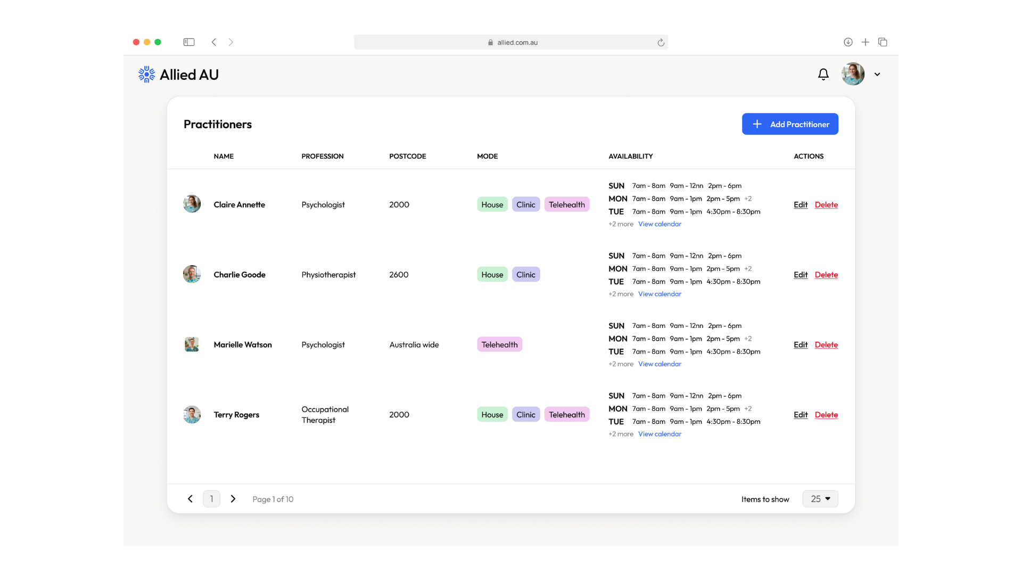Expand the profile account chevron
The height and width of the screenshot is (575, 1022).
click(x=877, y=75)
